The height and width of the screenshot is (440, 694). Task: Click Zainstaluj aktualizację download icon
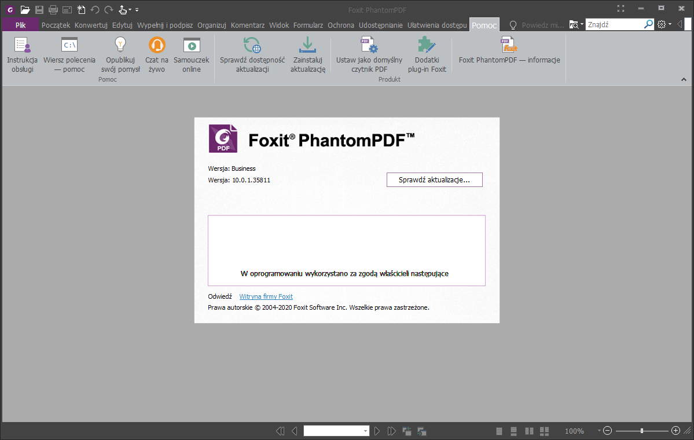click(307, 45)
